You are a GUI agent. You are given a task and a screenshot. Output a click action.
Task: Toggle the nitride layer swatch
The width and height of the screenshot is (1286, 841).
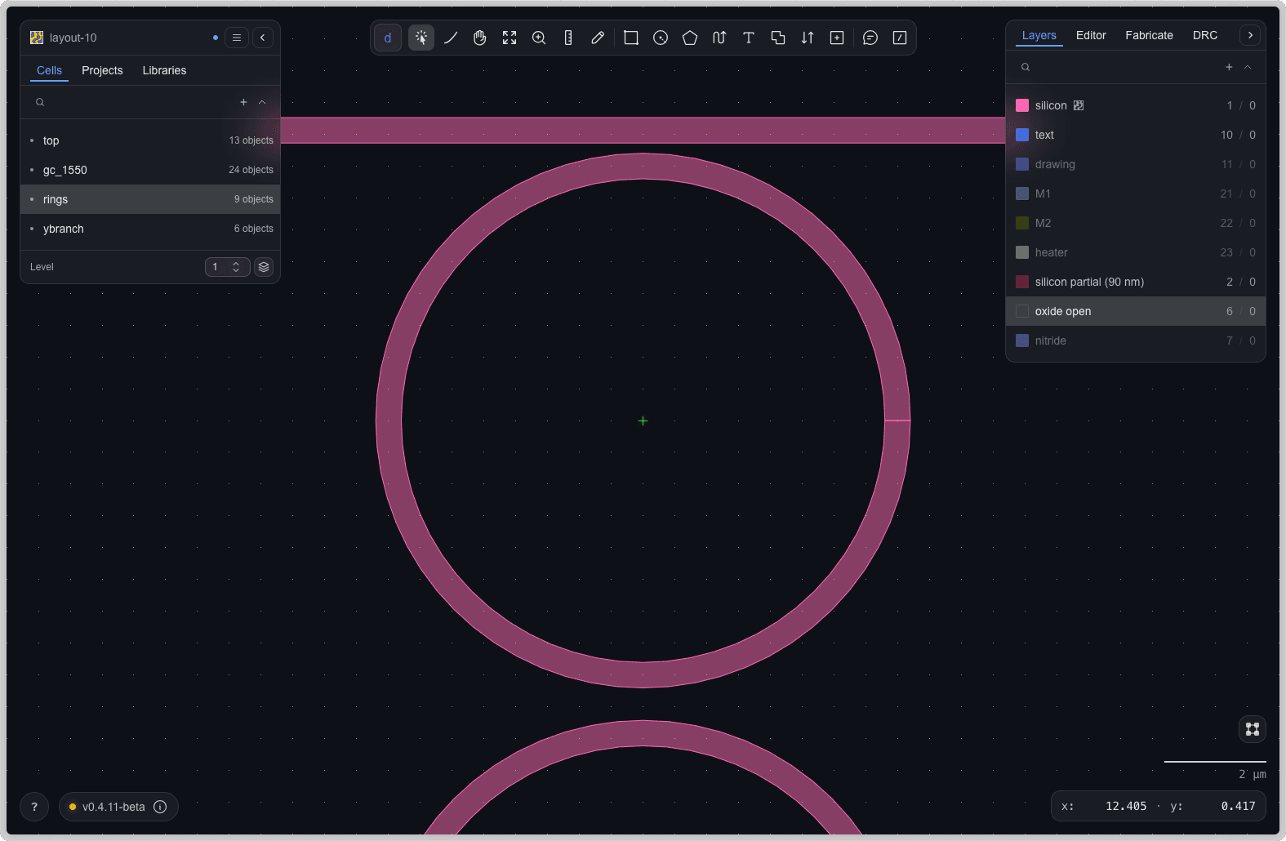point(1022,340)
